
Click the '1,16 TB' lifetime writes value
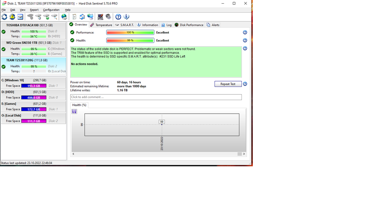click(122, 90)
